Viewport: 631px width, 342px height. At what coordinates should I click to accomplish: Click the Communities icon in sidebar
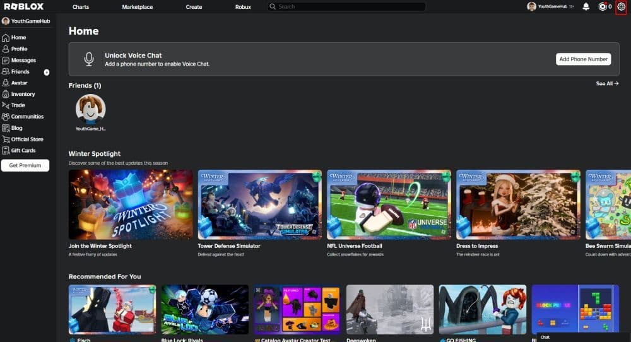[x=6, y=117]
